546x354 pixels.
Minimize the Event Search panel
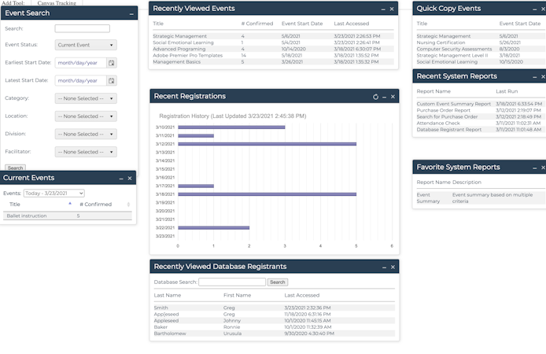pos(131,14)
